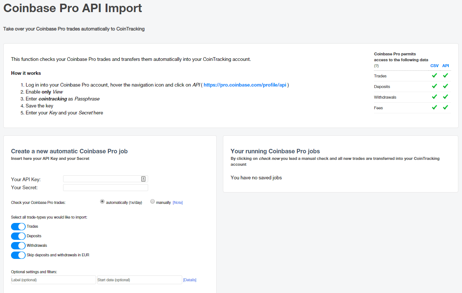
Task: Toggle Skip deposits and withdrawals in EUR
Action: 18,255
